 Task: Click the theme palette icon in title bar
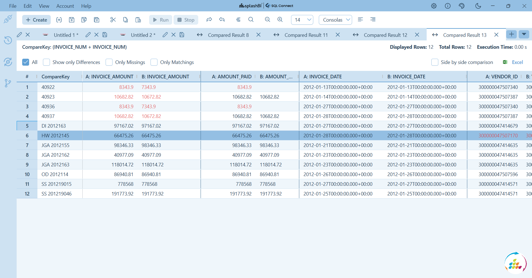point(462,6)
